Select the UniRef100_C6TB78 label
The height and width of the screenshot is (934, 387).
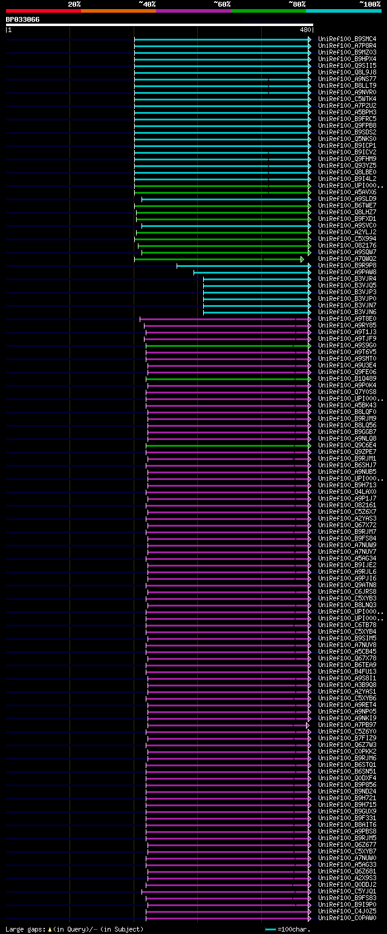coord(347,625)
